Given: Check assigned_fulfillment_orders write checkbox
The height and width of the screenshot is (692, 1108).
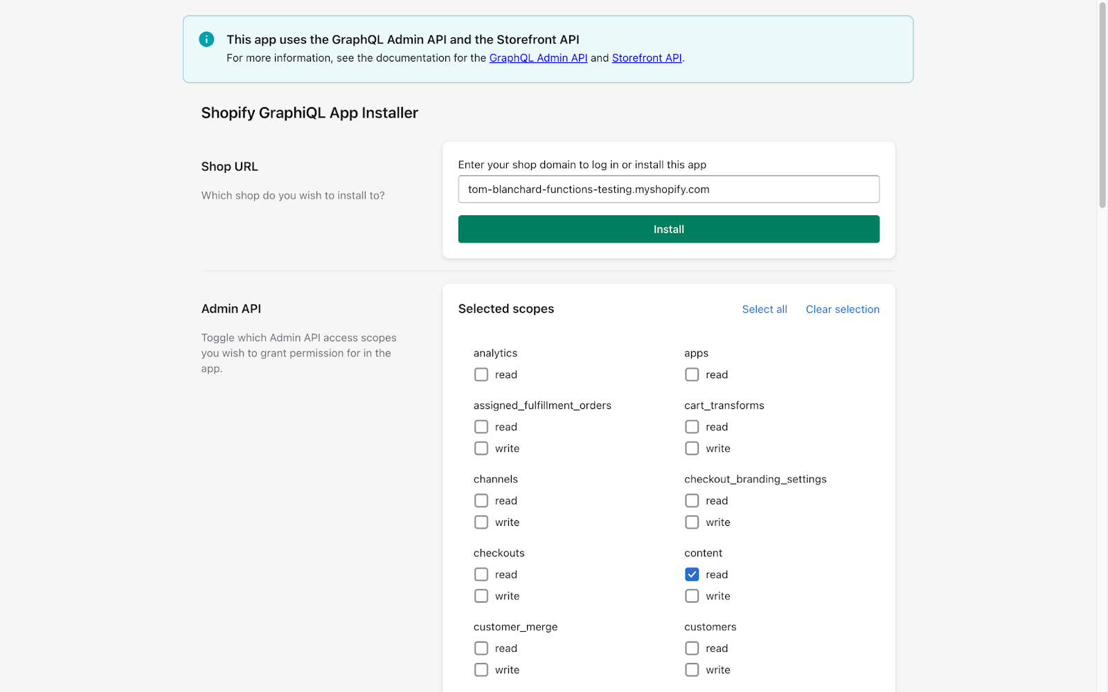Looking at the screenshot, I should [x=481, y=448].
